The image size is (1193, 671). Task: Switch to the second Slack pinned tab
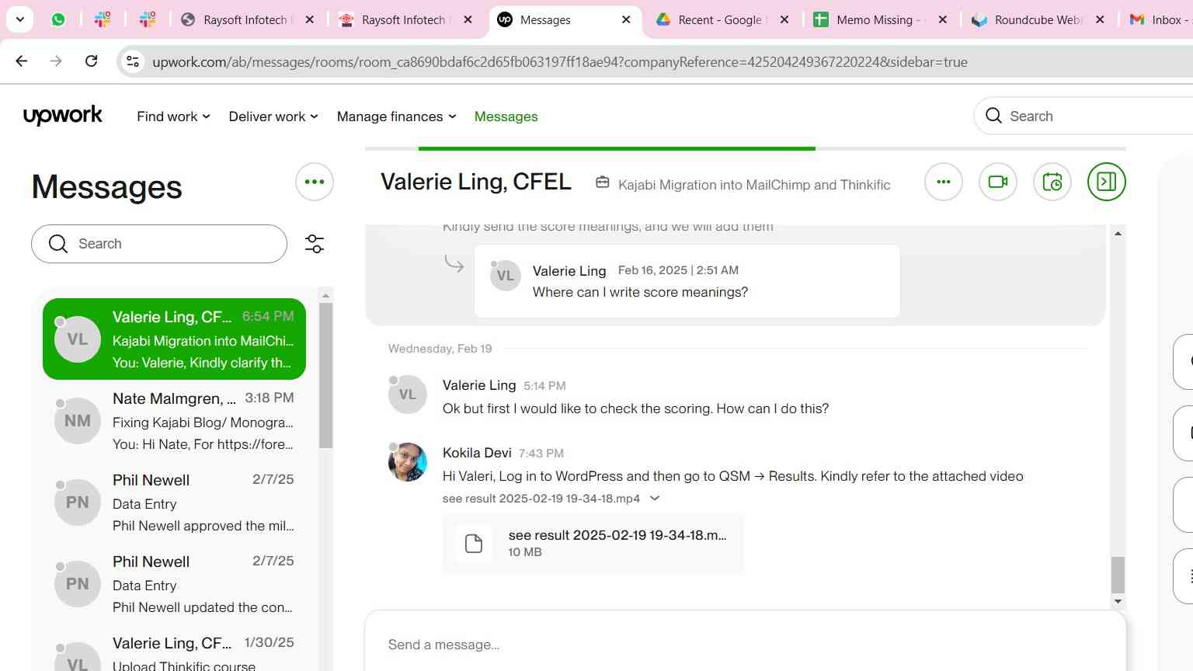[148, 19]
